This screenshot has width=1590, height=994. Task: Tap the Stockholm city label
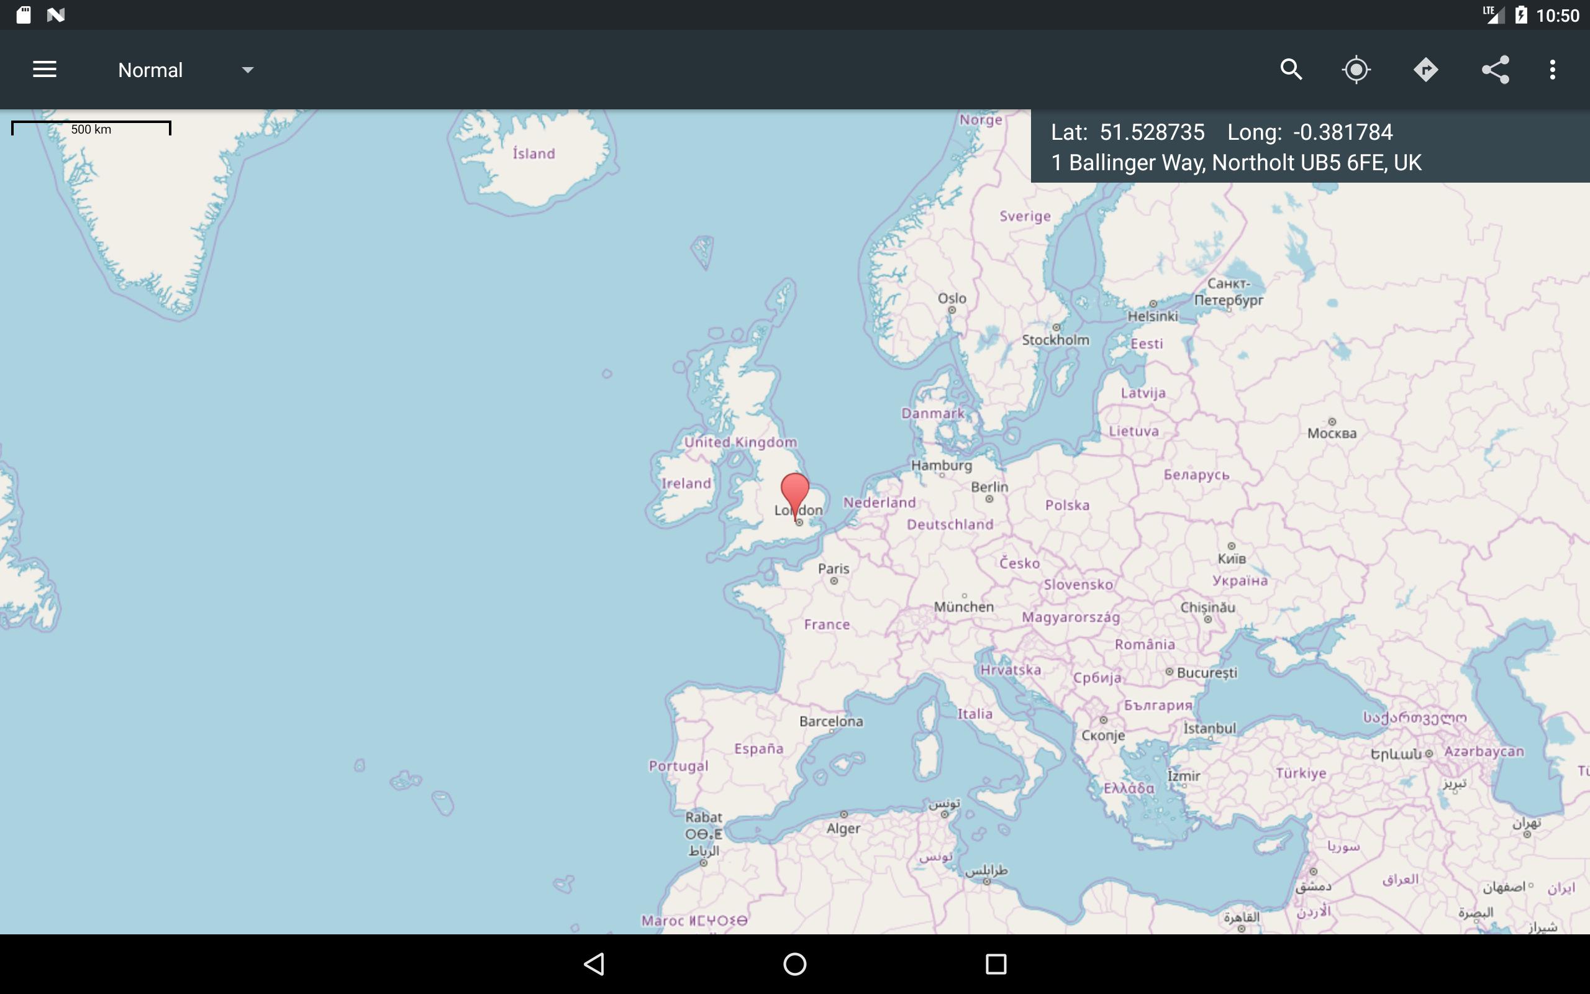click(1055, 340)
